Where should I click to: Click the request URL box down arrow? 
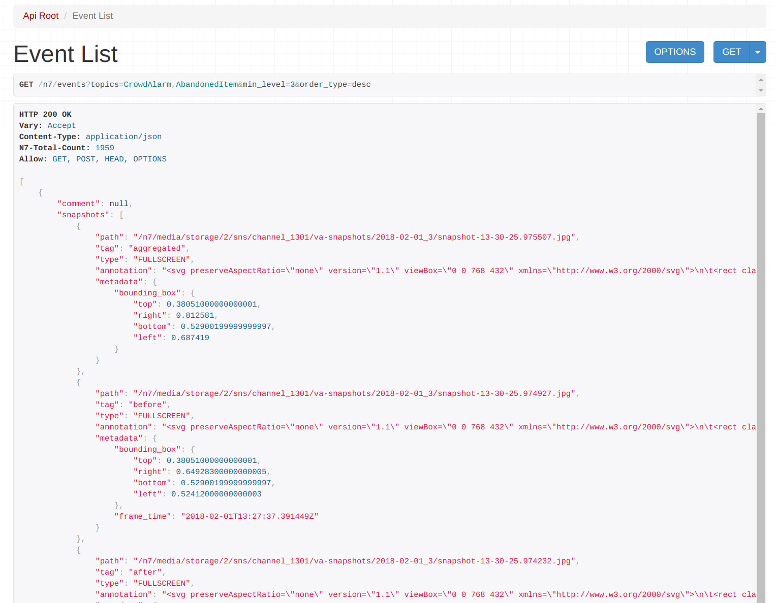pyautogui.click(x=761, y=90)
